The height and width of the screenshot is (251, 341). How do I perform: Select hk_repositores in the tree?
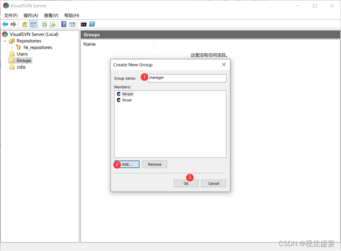click(x=38, y=48)
